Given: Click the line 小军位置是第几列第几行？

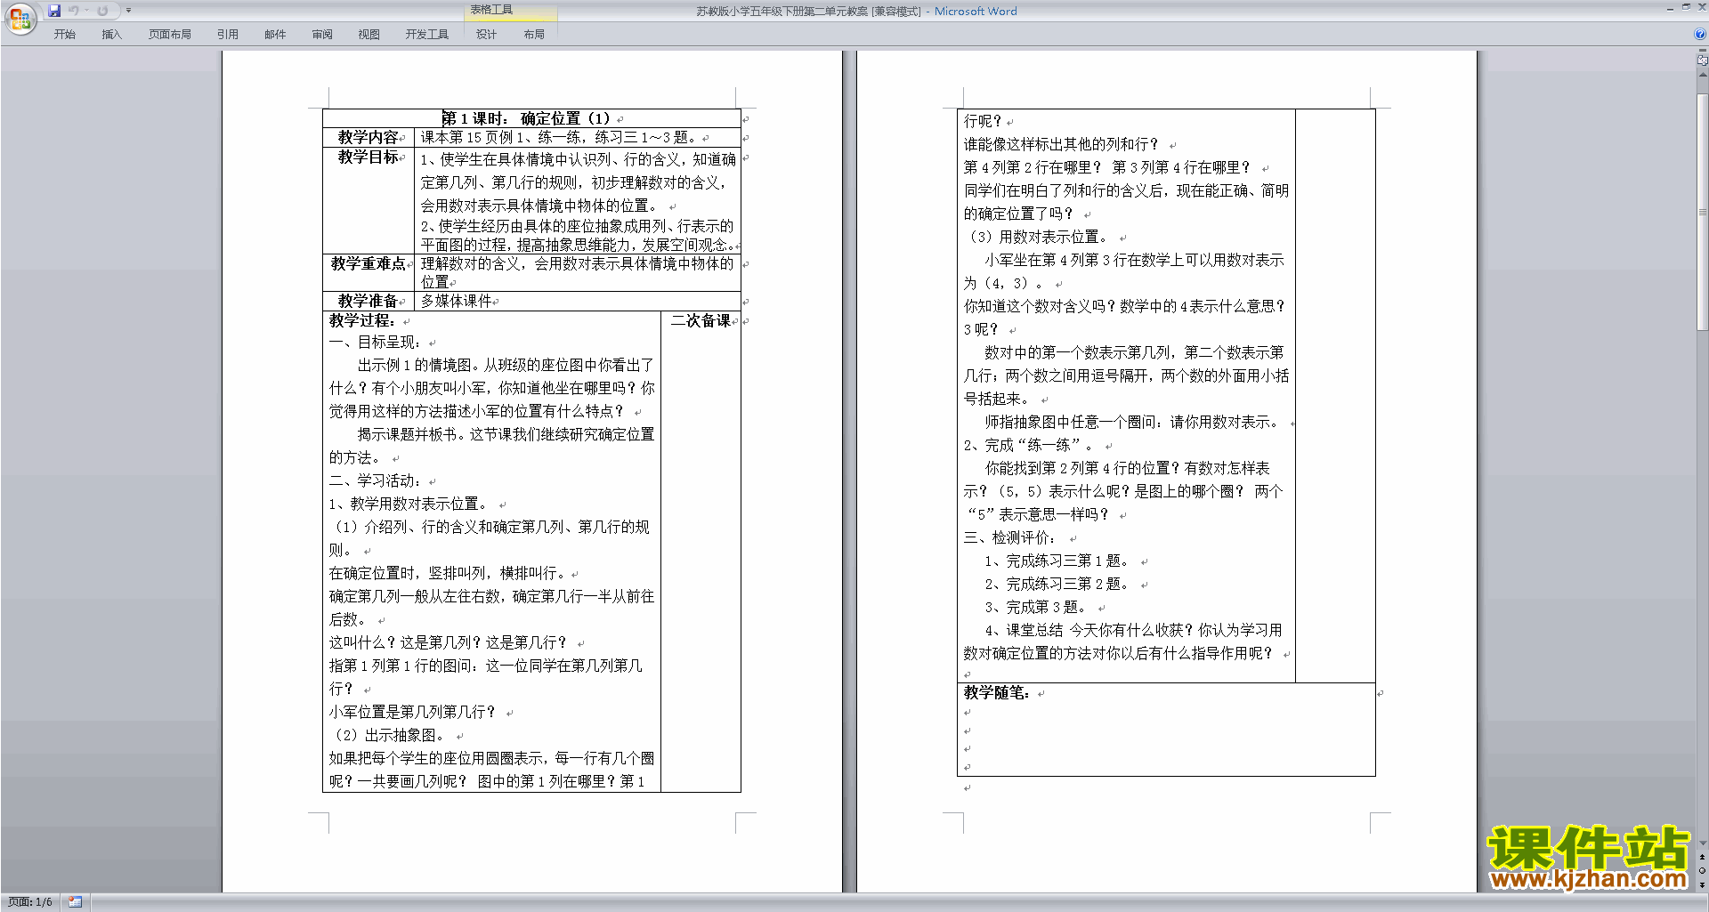Looking at the screenshot, I should (413, 713).
